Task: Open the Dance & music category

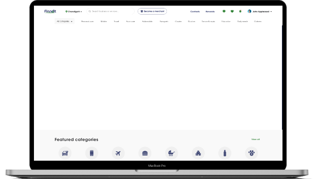Action: click(x=208, y=21)
